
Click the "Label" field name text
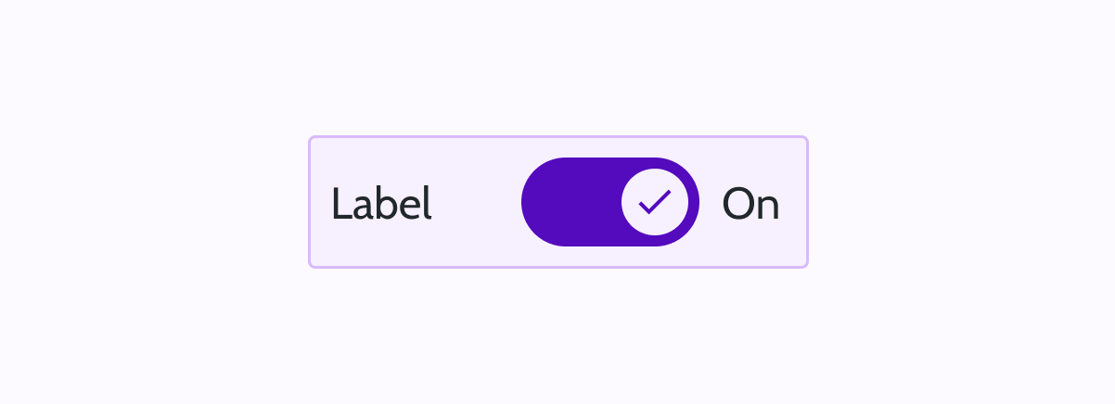click(x=381, y=204)
